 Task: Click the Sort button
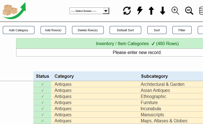(157, 30)
